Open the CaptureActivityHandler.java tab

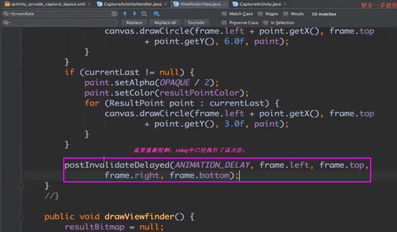click(x=132, y=4)
